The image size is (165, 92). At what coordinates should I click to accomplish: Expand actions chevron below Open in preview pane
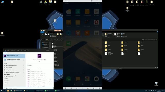coord(39,68)
